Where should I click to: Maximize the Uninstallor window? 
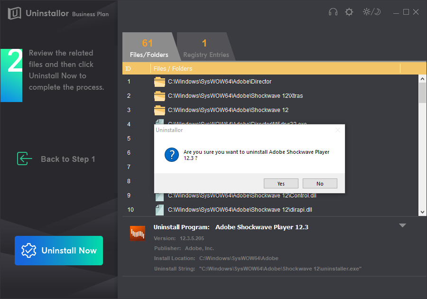(406, 12)
